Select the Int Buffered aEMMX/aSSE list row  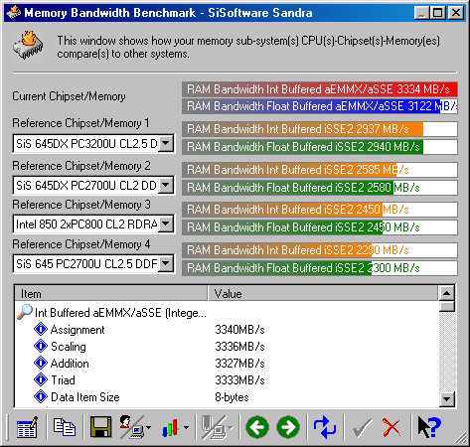pyautogui.click(x=227, y=313)
